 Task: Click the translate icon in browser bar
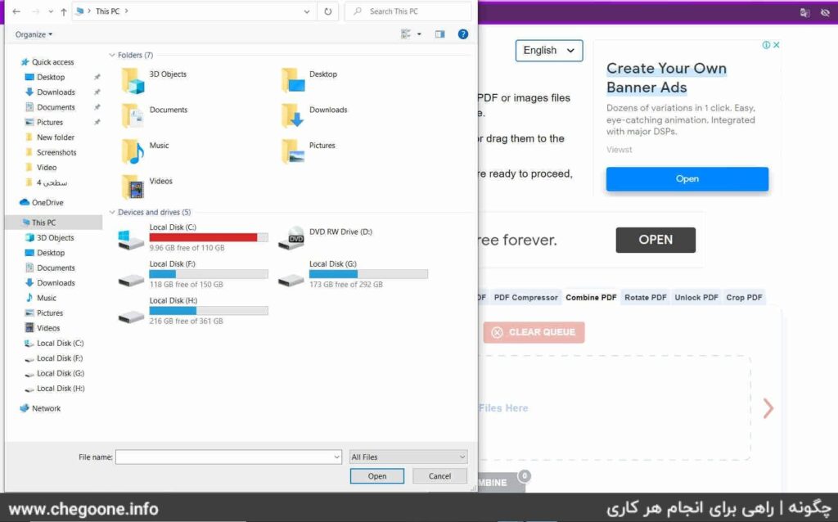[804, 13]
